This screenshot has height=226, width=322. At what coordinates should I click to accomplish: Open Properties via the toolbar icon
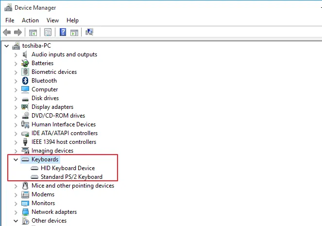coord(48,33)
